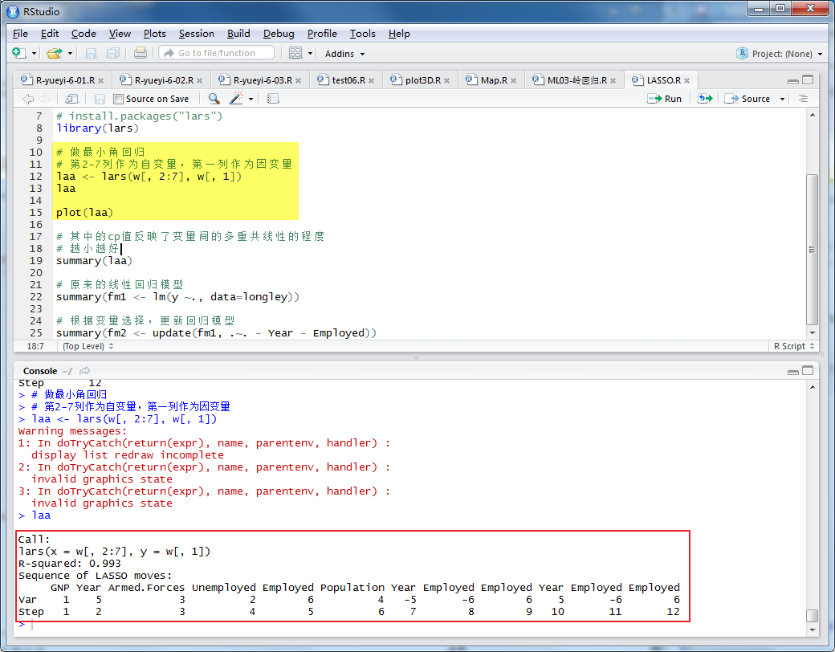835x652 pixels.
Task: Click the Open file folder icon
Action: pos(51,52)
